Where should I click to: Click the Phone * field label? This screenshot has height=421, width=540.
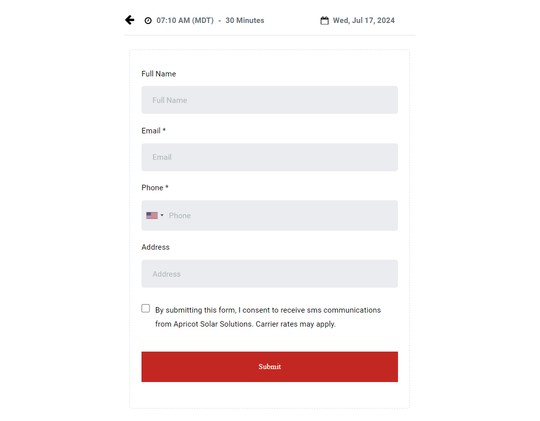[155, 188]
